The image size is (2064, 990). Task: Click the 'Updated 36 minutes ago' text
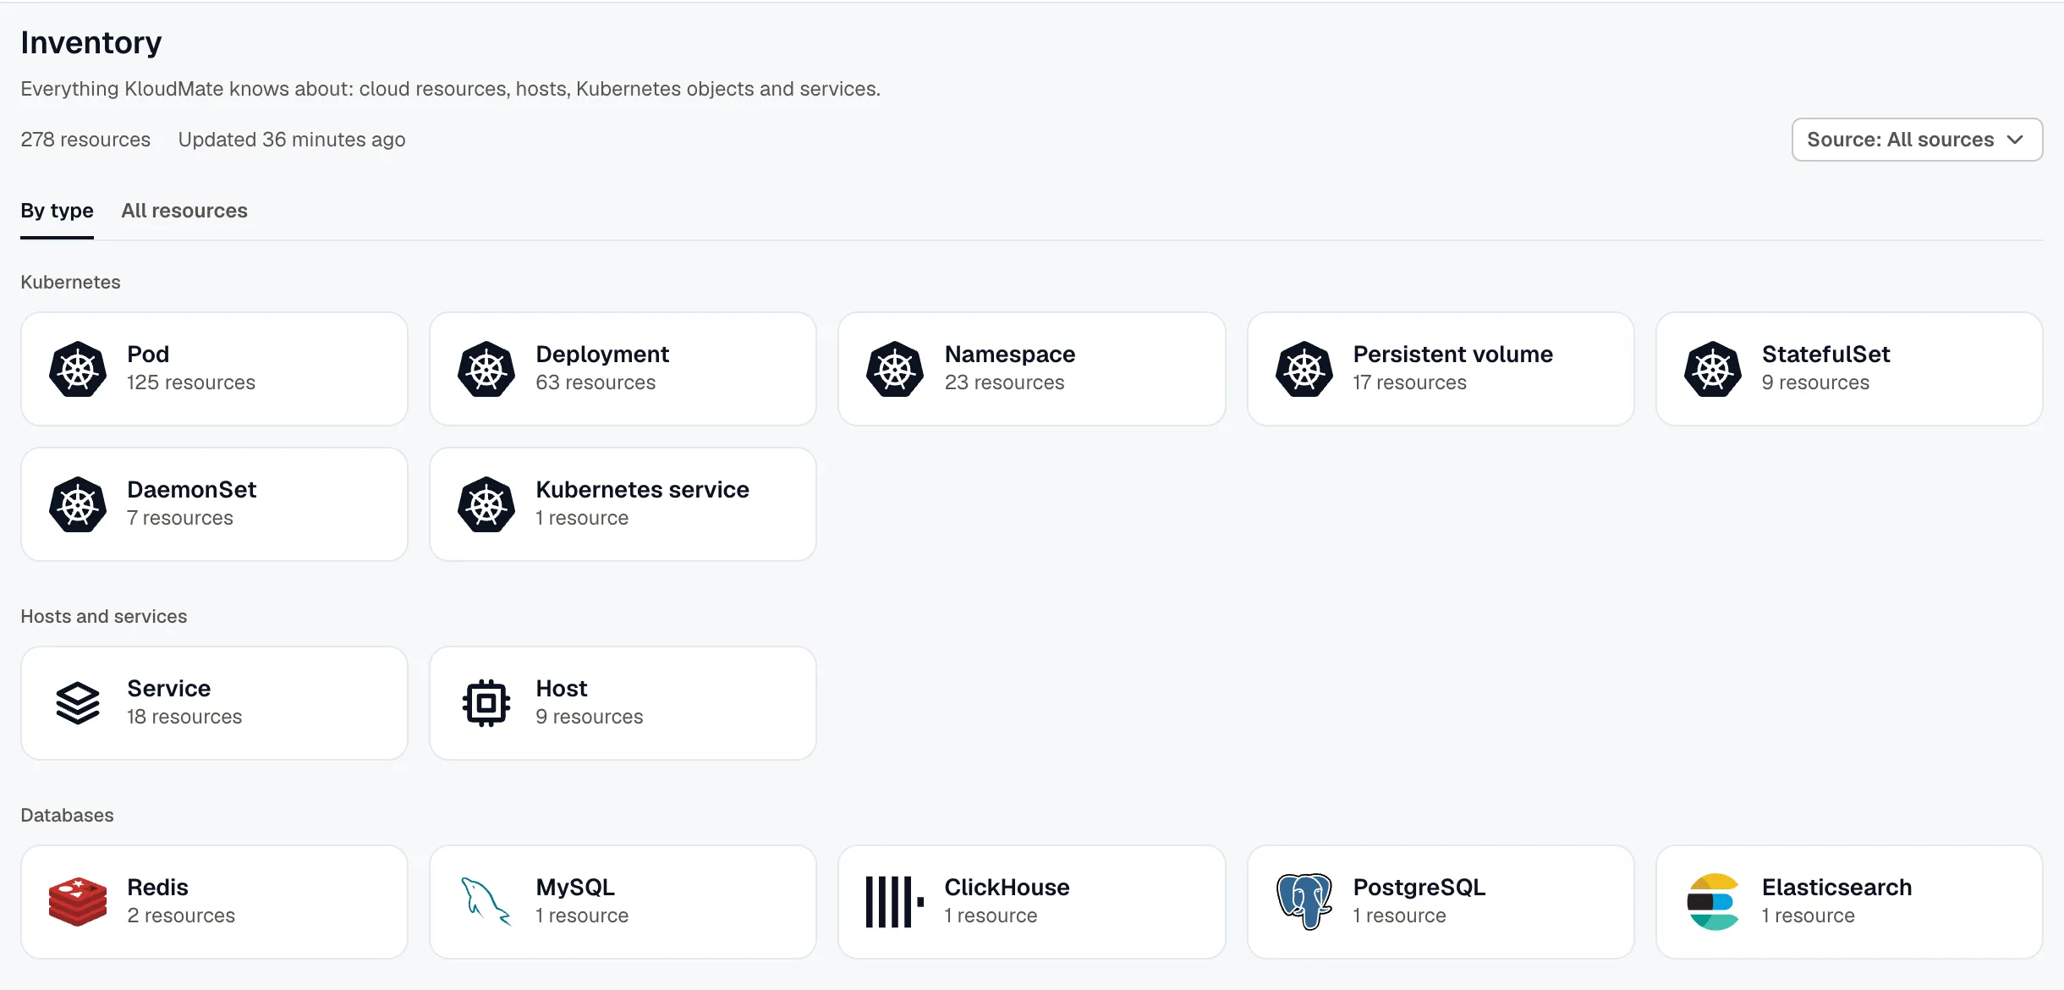tap(292, 140)
